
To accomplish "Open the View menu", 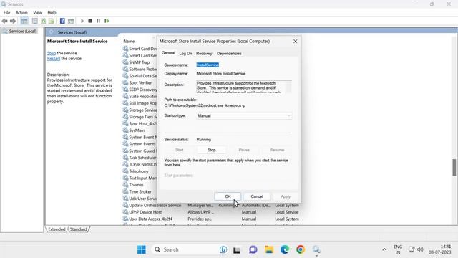I will pos(37,13).
